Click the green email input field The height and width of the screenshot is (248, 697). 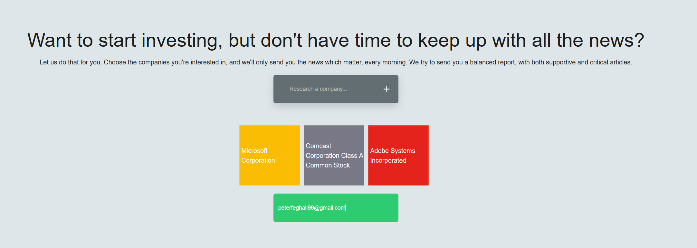point(336,208)
